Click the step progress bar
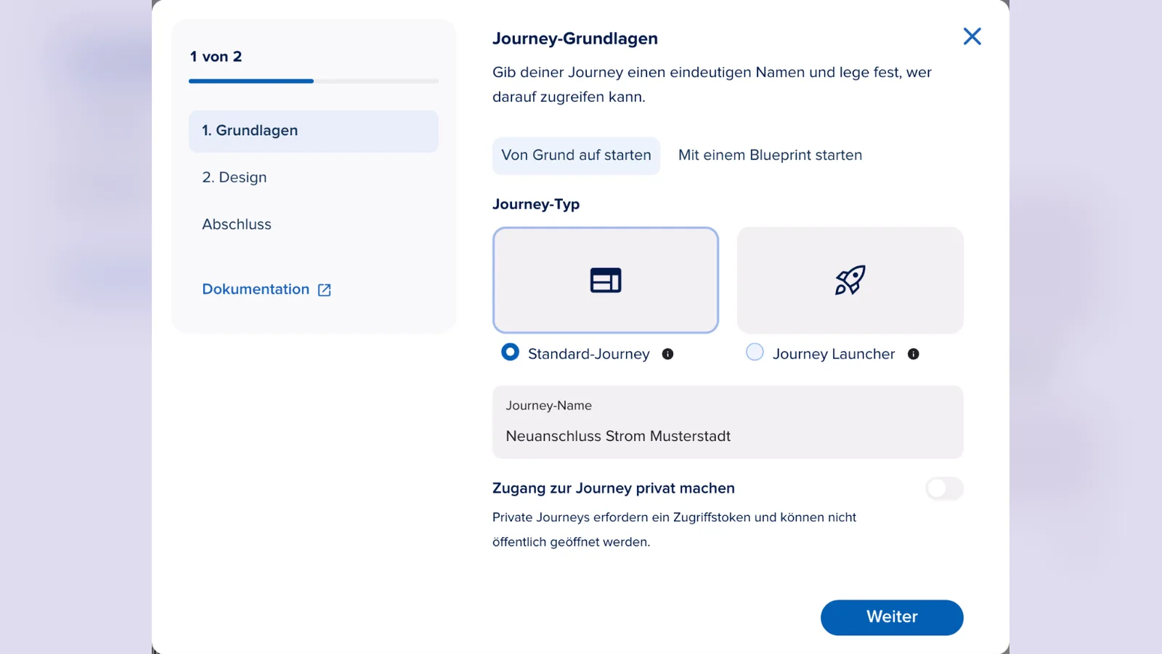Screen dimensions: 1162x654 coord(314,81)
